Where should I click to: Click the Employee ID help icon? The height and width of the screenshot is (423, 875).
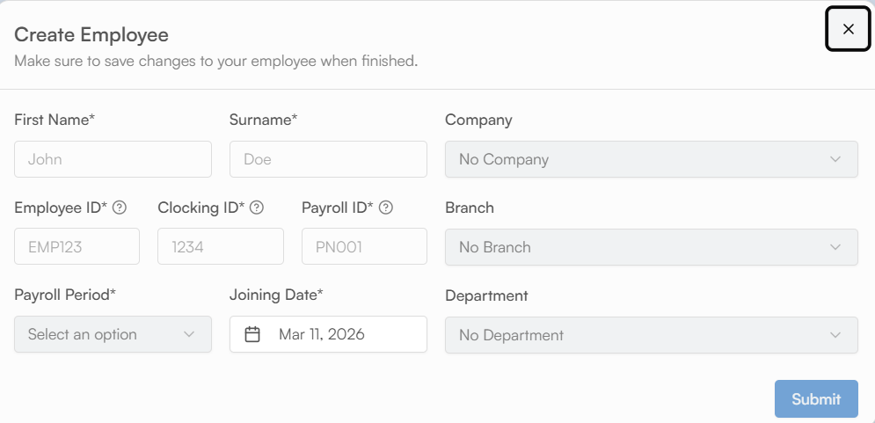(x=120, y=208)
